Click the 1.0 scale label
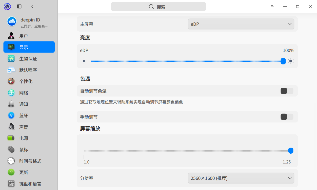The image size is (317, 190). pyautogui.click(x=87, y=162)
